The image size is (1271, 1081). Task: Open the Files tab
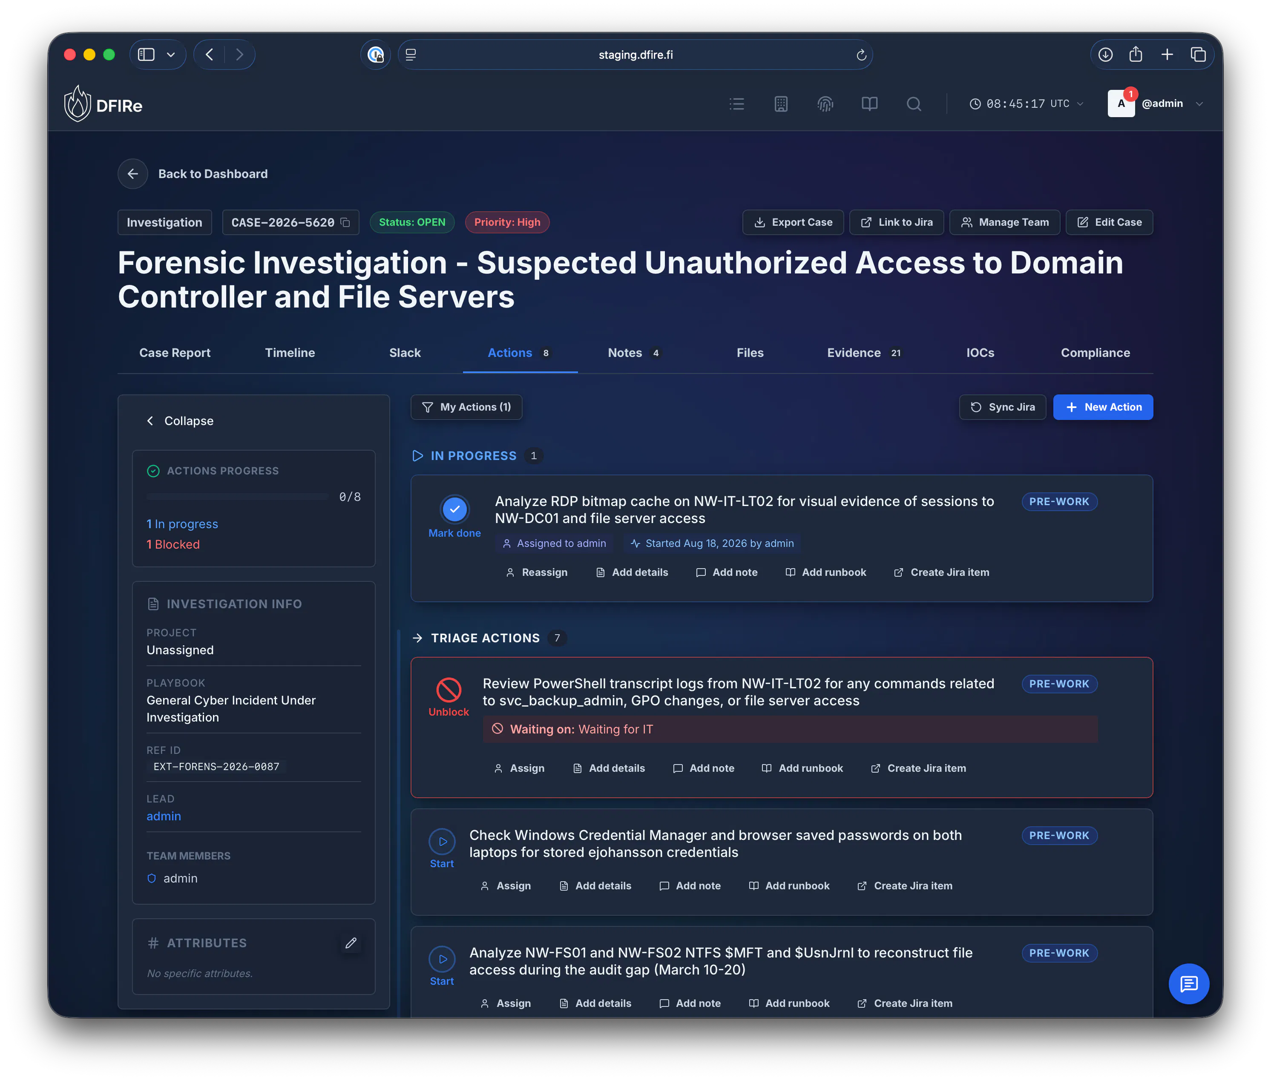pos(750,353)
